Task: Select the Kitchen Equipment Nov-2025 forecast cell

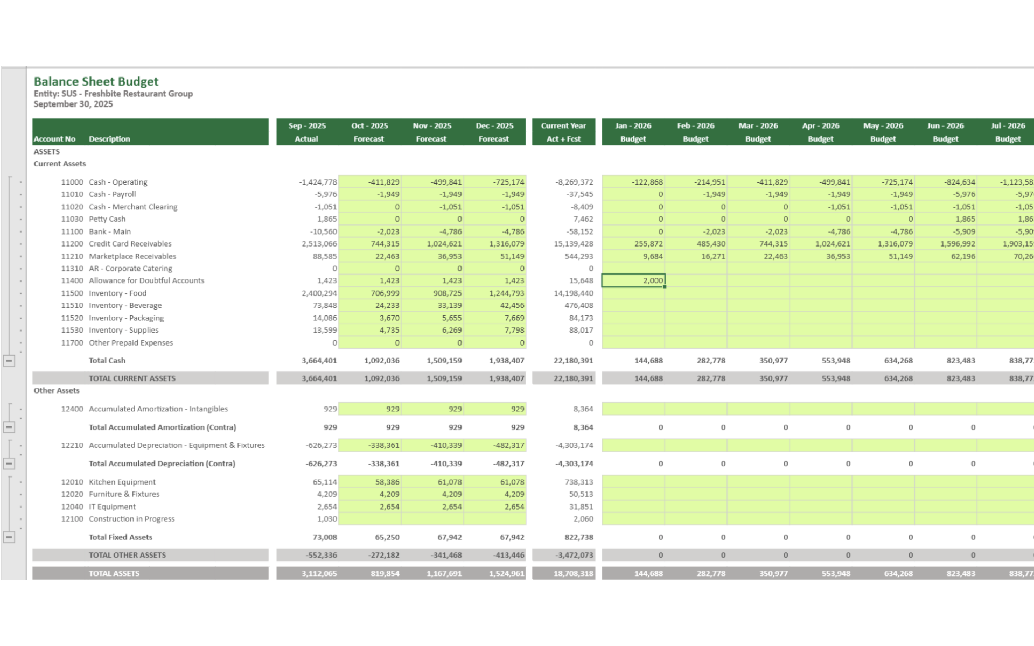Action: coord(432,482)
